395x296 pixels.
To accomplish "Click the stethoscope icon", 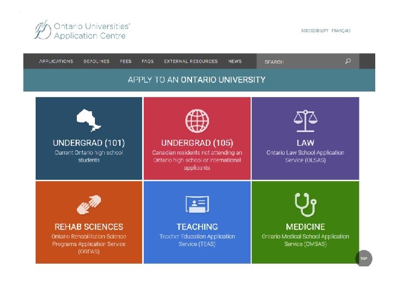I will point(306,204).
